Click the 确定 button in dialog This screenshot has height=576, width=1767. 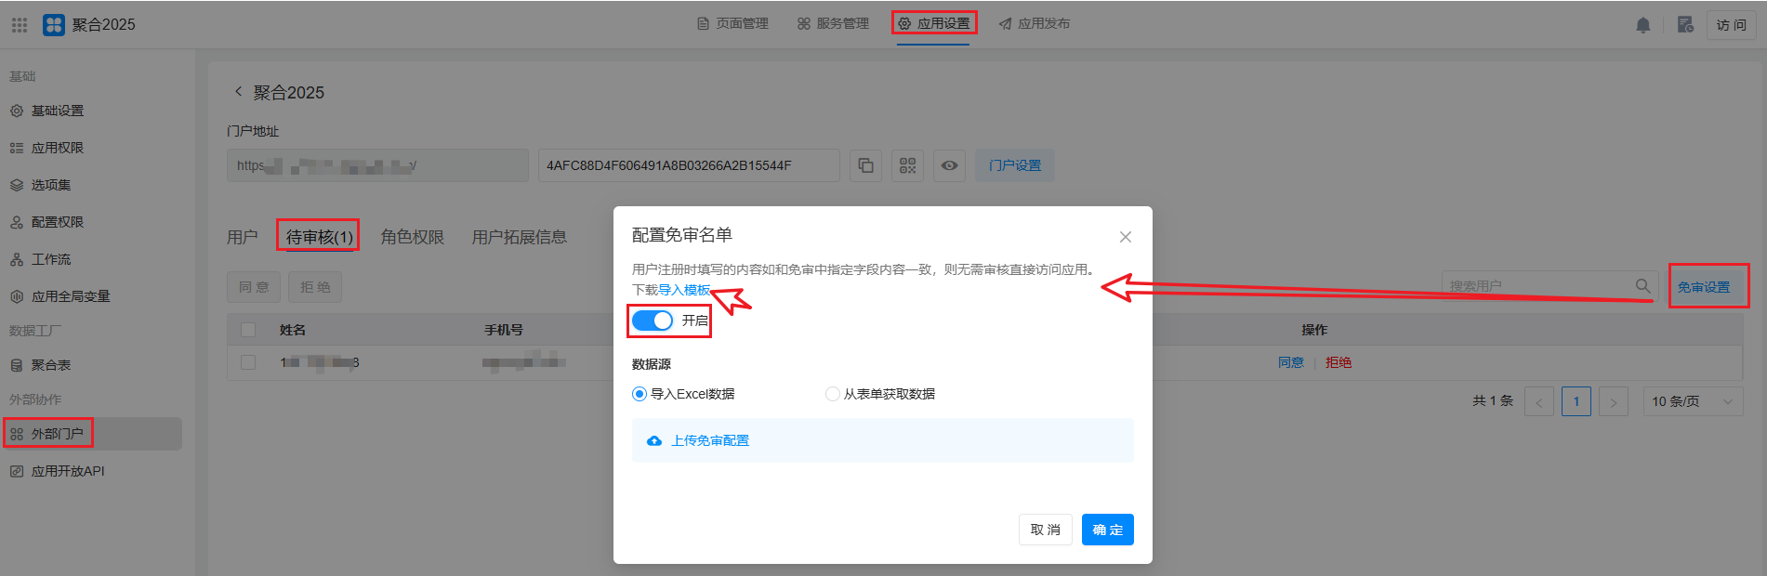click(x=1108, y=530)
